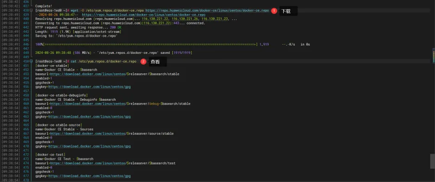Click "gpgcheck=1" on line 469
Viewport: 435px width, 182px height.
click(45, 142)
